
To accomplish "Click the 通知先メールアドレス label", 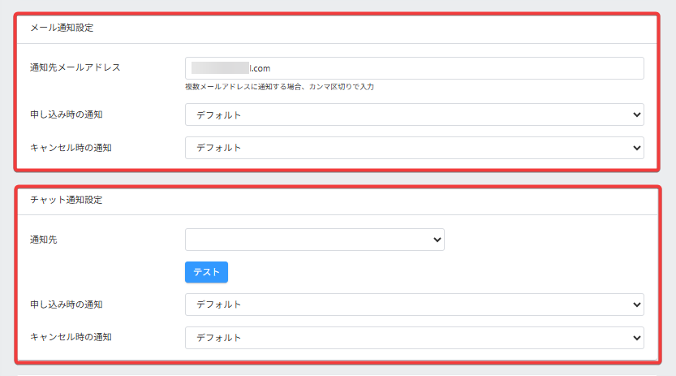I will [x=75, y=67].
